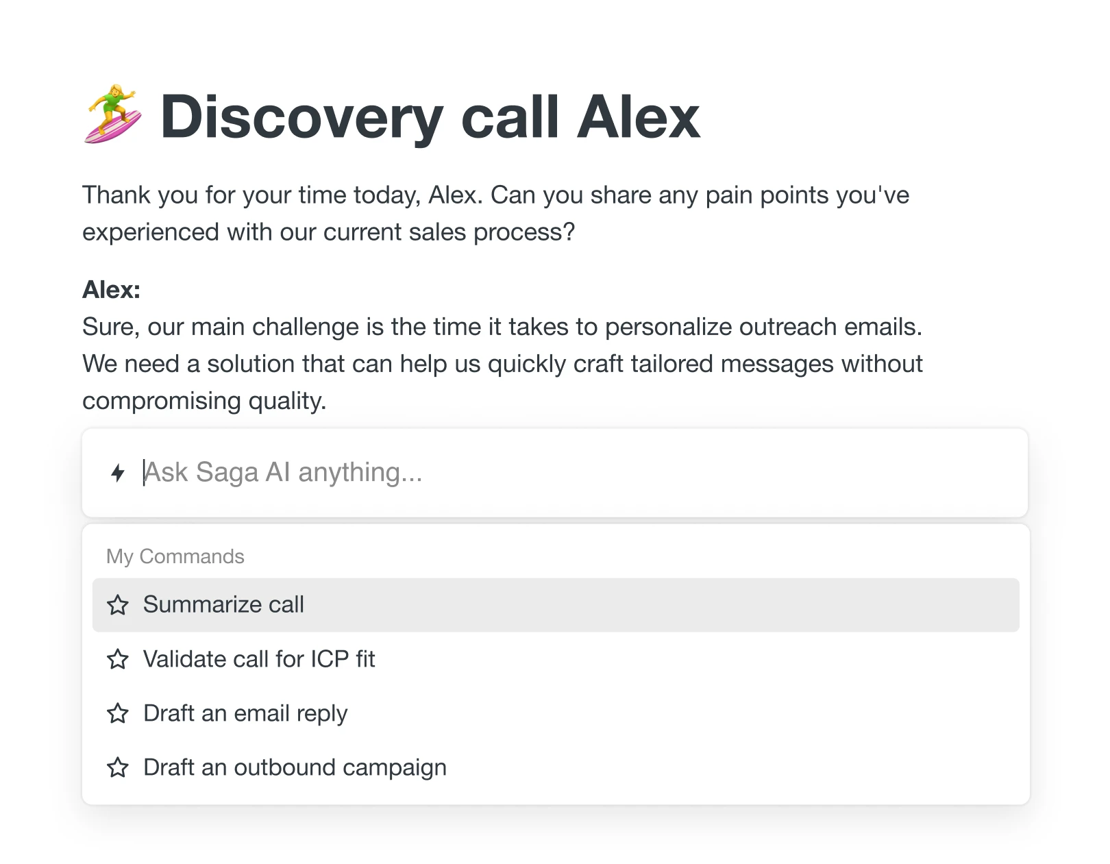Viewport: 1110px width, 864px height.
Task: Click star icon beside Draft an outbound campaign
Action: pyautogui.click(x=118, y=767)
